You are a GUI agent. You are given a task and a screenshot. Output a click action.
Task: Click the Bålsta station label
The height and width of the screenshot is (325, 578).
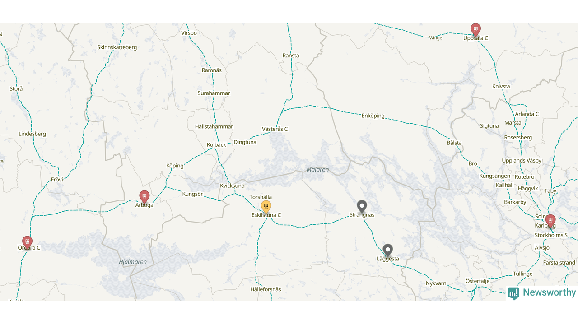[x=454, y=143]
